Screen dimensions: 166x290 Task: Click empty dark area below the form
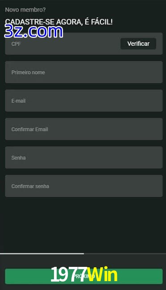tap(83, 225)
